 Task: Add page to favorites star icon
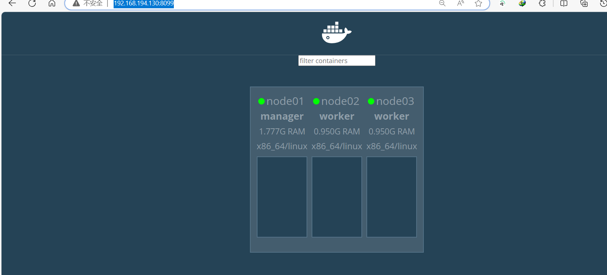tap(478, 3)
